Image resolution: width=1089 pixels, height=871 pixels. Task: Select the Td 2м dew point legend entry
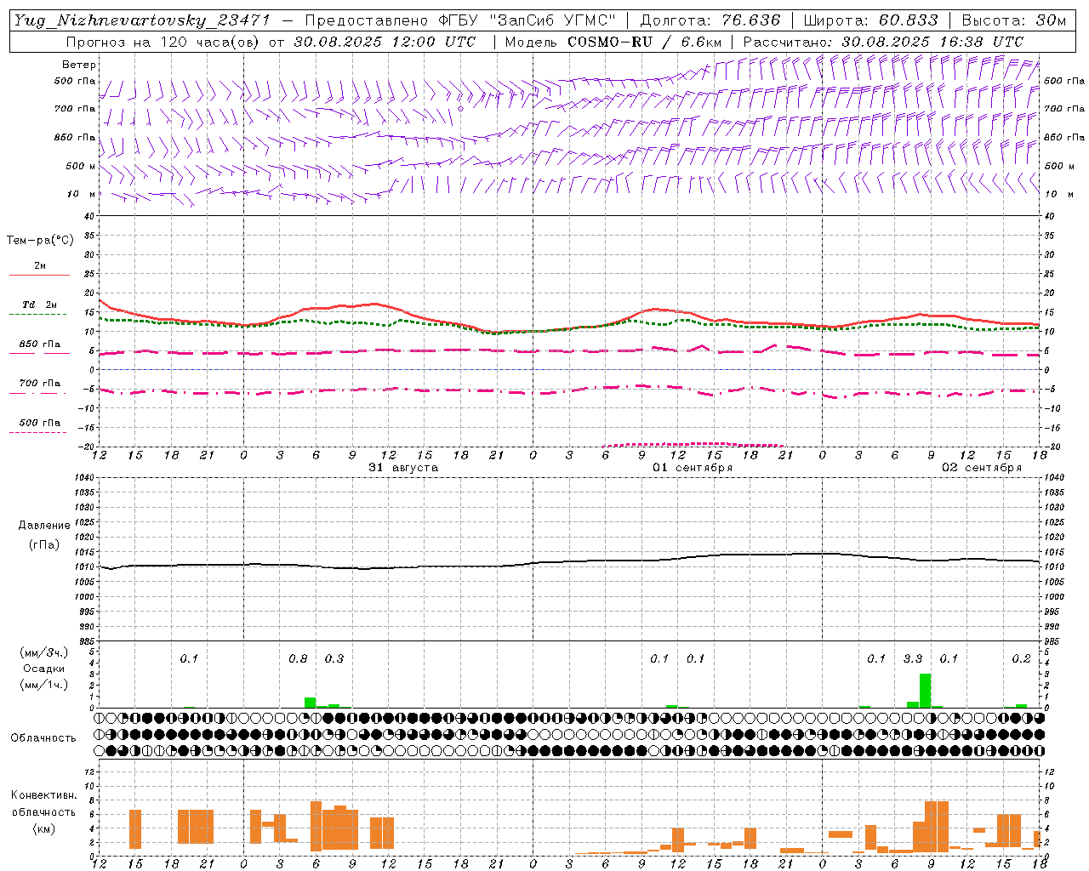pyautogui.click(x=39, y=305)
